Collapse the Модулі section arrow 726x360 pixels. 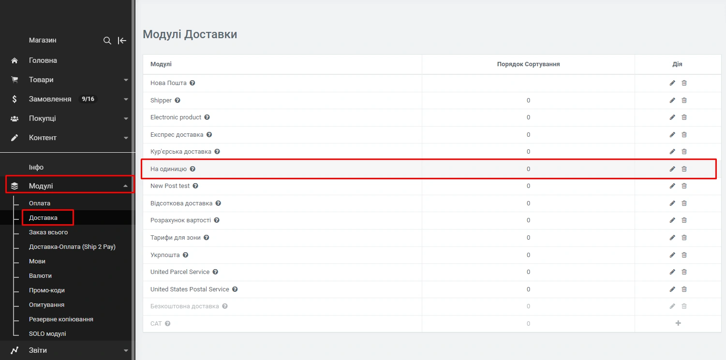[126, 186]
